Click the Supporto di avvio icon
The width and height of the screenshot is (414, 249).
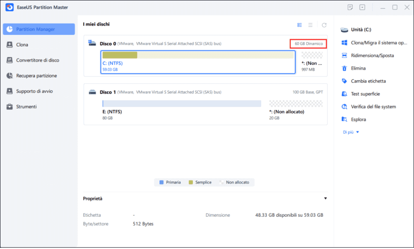click(10, 91)
